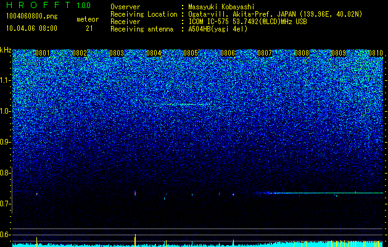Click the Receiver field label

(125, 22)
